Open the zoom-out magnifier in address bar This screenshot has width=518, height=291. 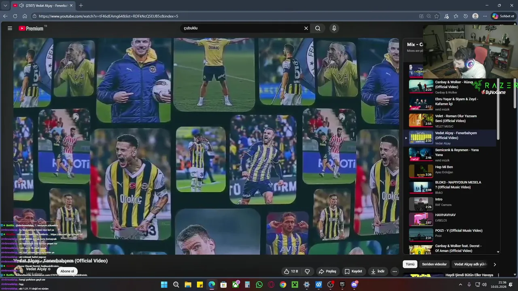(429, 16)
